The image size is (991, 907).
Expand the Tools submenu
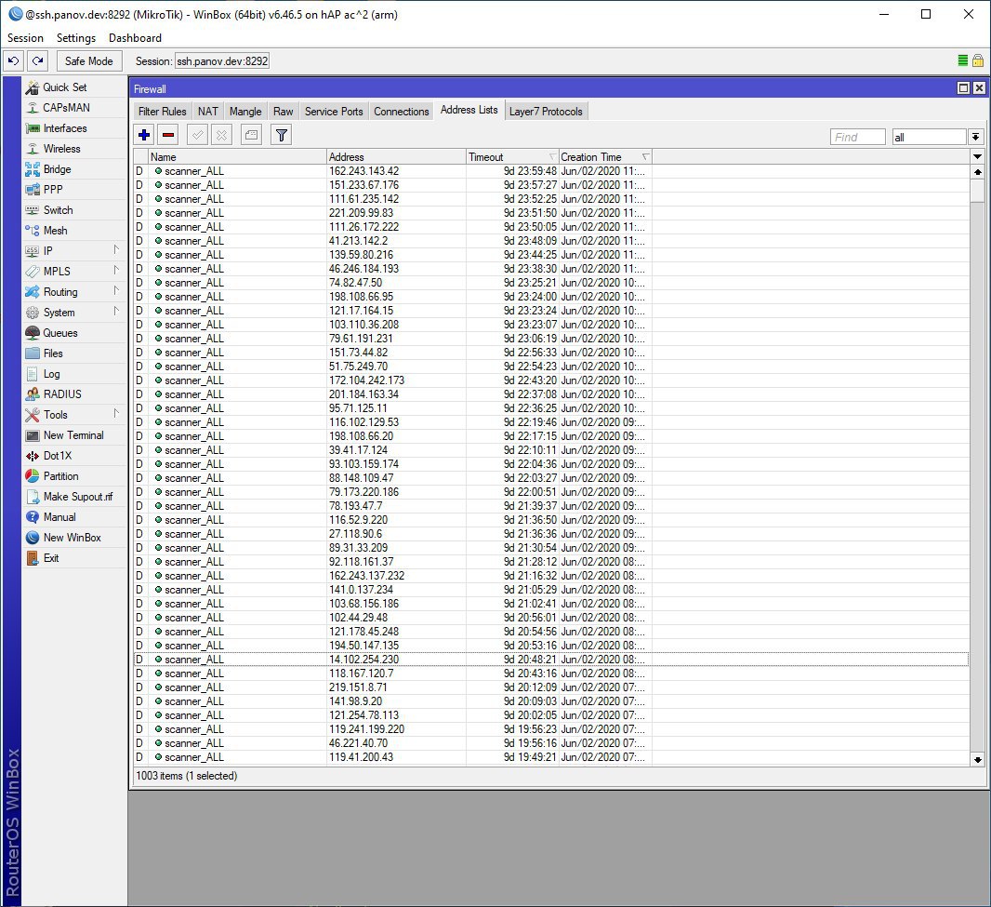[x=74, y=415]
